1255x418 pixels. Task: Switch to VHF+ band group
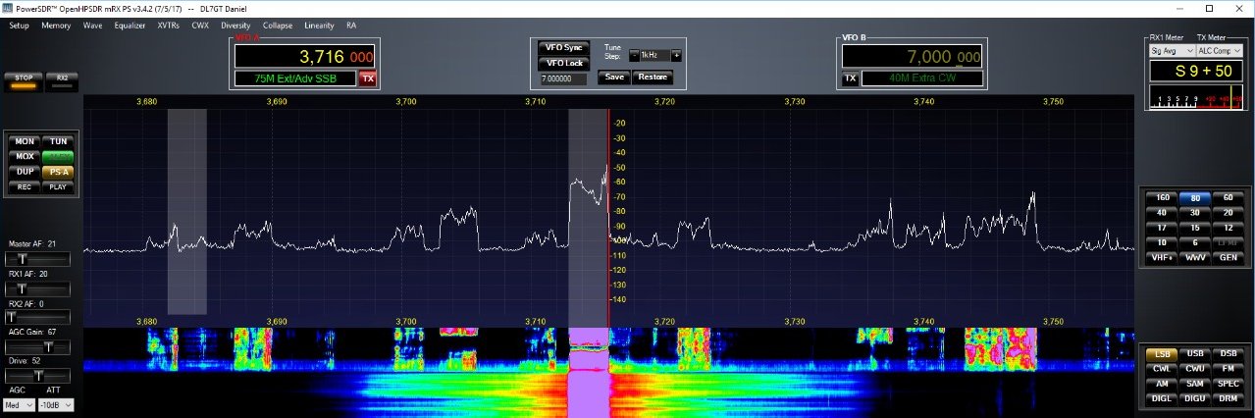[1163, 257]
